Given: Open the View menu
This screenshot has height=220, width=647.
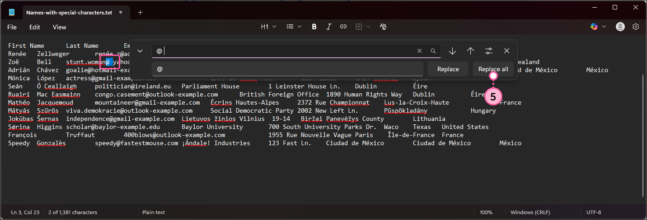Looking at the screenshot, I should pyautogui.click(x=60, y=27).
